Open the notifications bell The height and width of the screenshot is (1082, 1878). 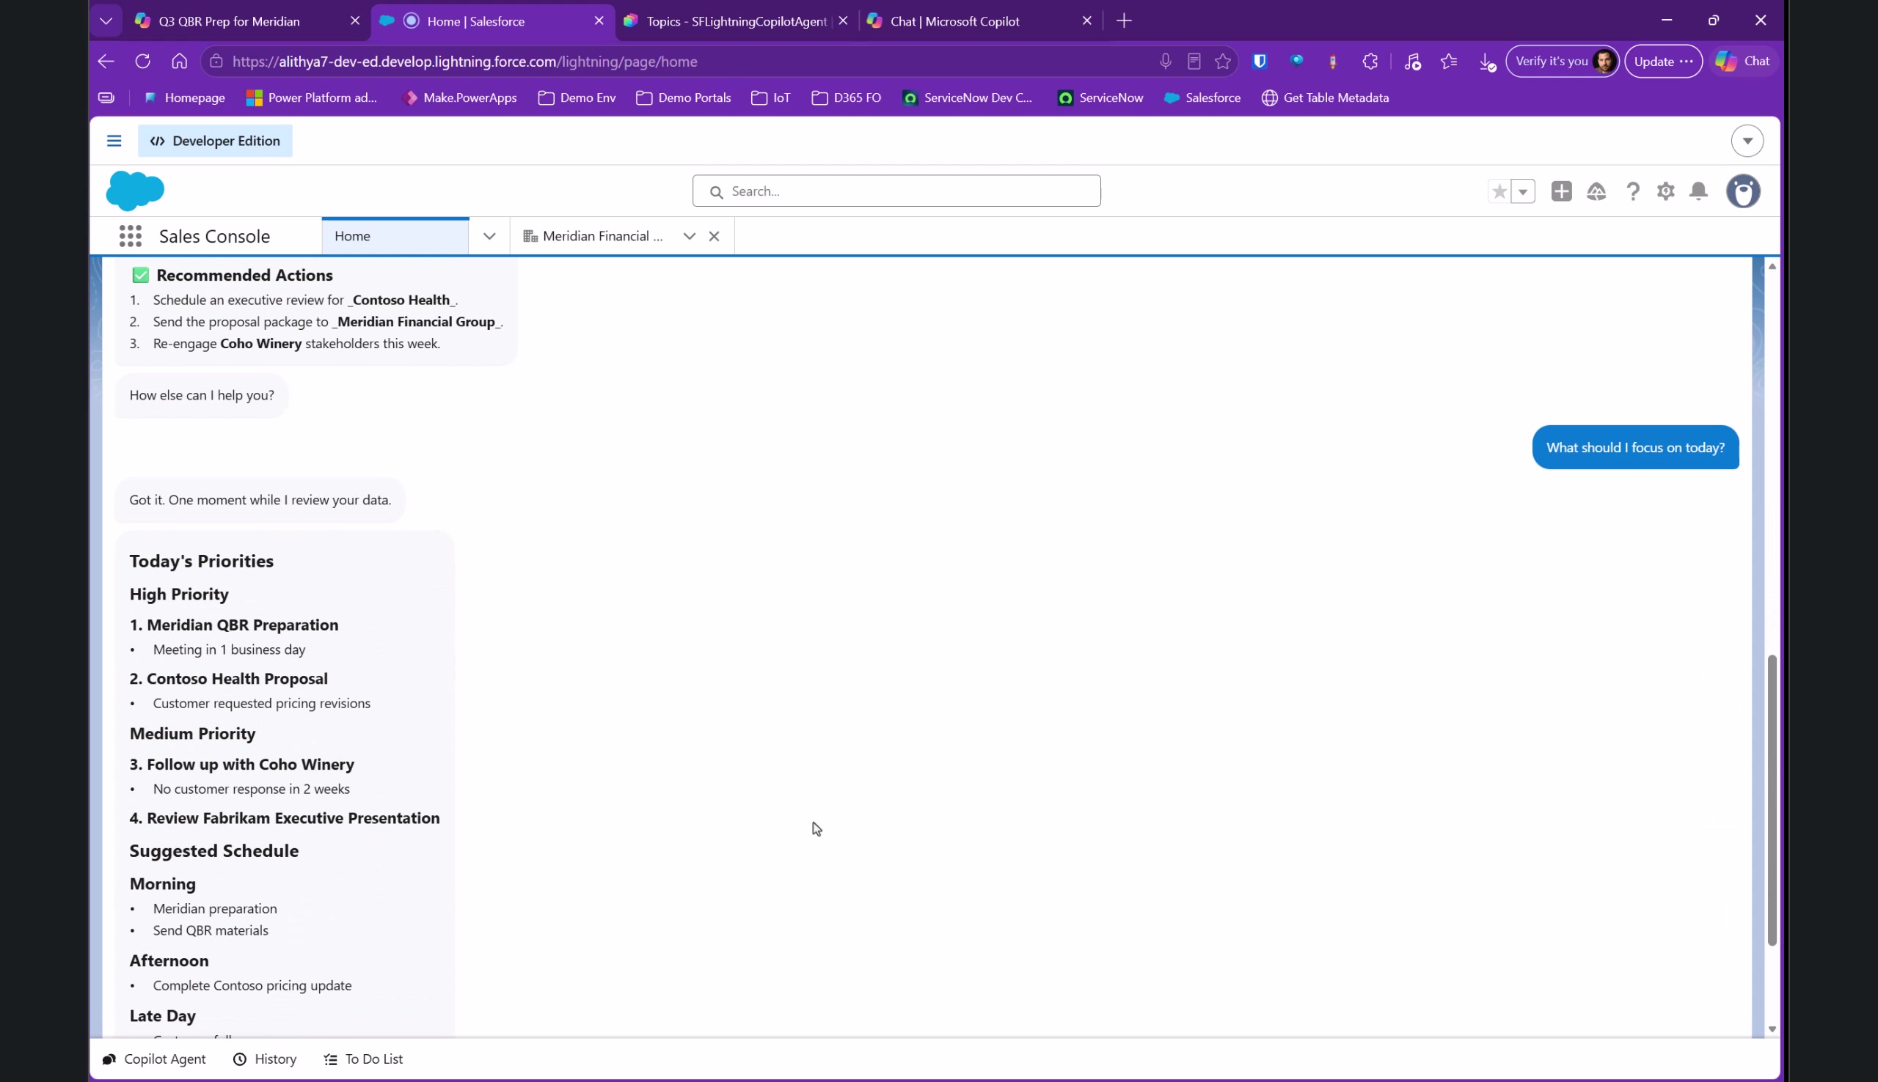(x=1698, y=192)
